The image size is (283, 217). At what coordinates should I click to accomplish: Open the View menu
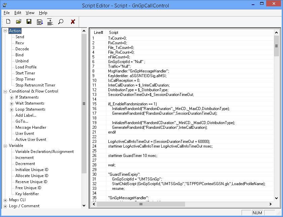pyautogui.click(x=30, y=13)
